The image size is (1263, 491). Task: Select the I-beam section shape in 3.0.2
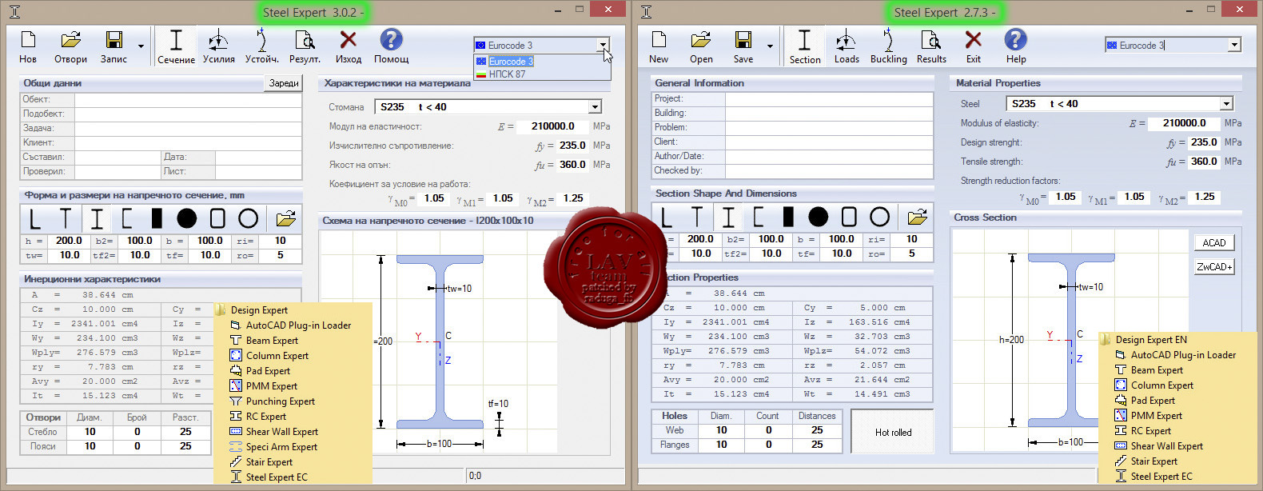tap(97, 219)
